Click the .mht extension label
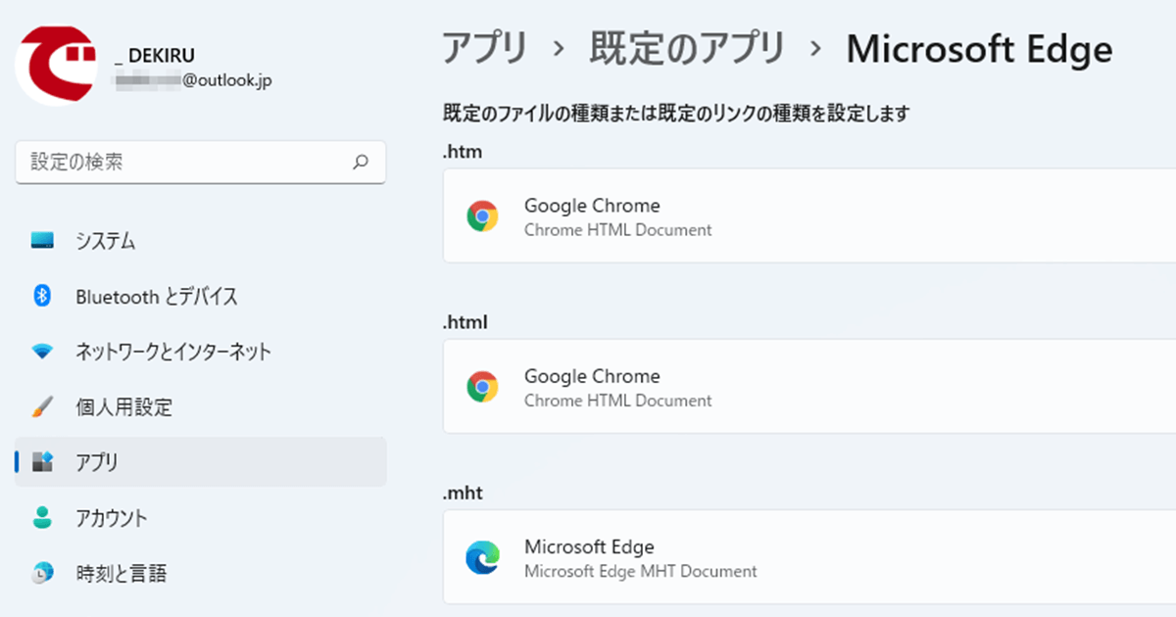Image resolution: width=1176 pixels, height=617 pixels. [x=463, y=493]
